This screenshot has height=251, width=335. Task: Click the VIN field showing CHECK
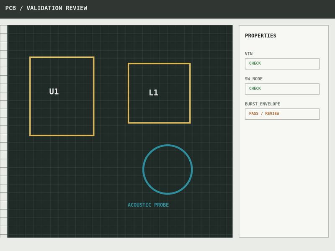(x=282, y=64)
